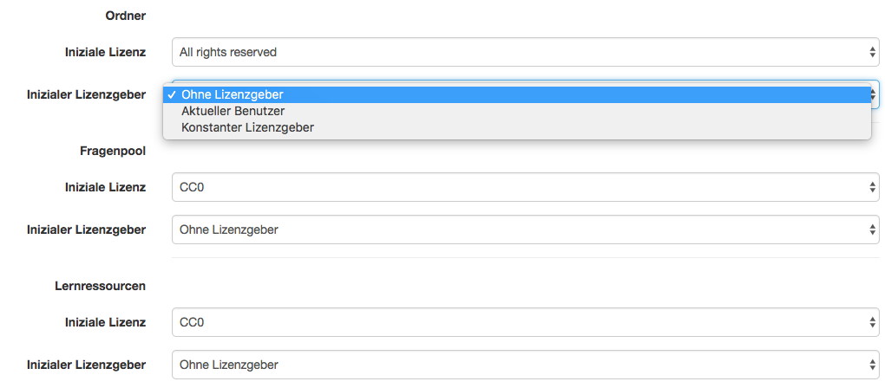885x388 pixels.
Task: Click the arrow icon of Fragenpool Initiale Lizenz select
Action: (873, 187)
